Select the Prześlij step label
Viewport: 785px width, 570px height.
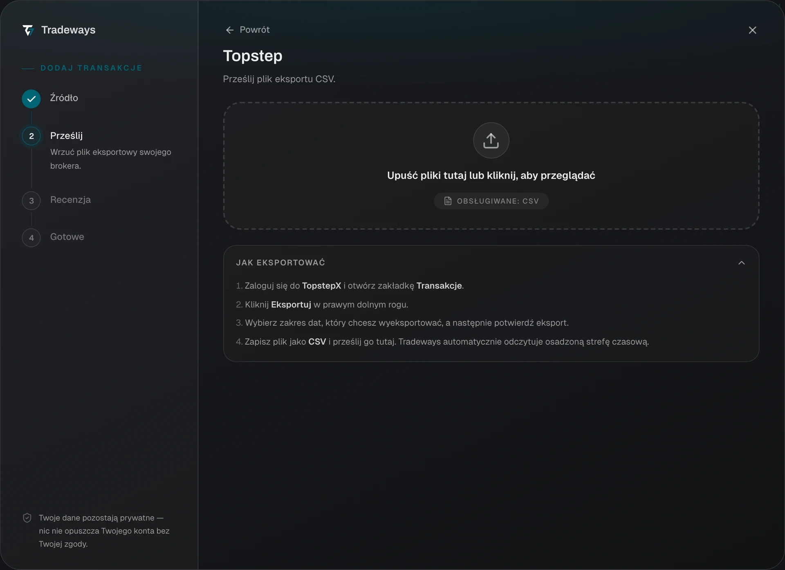pos(66,136)
